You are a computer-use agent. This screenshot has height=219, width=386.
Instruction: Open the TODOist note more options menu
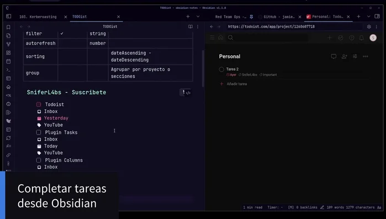[x=198, y=26]
